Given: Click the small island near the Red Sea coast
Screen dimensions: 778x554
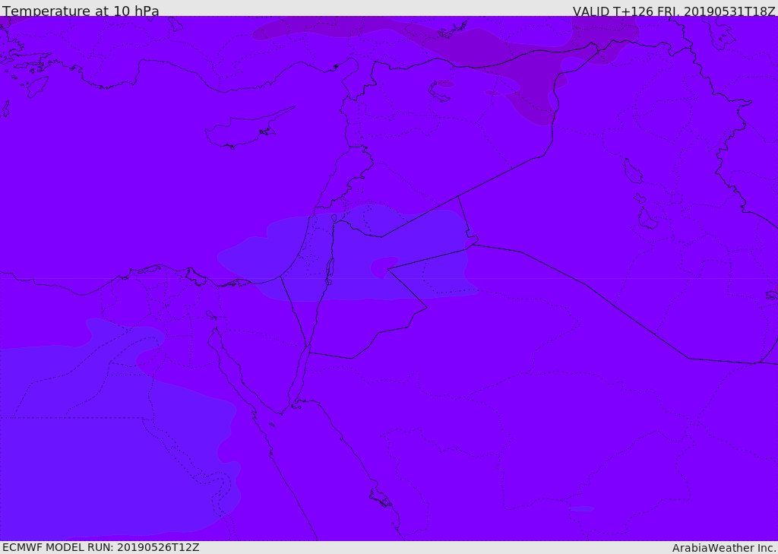Looking at the screenshot, I should click(380, 498).
